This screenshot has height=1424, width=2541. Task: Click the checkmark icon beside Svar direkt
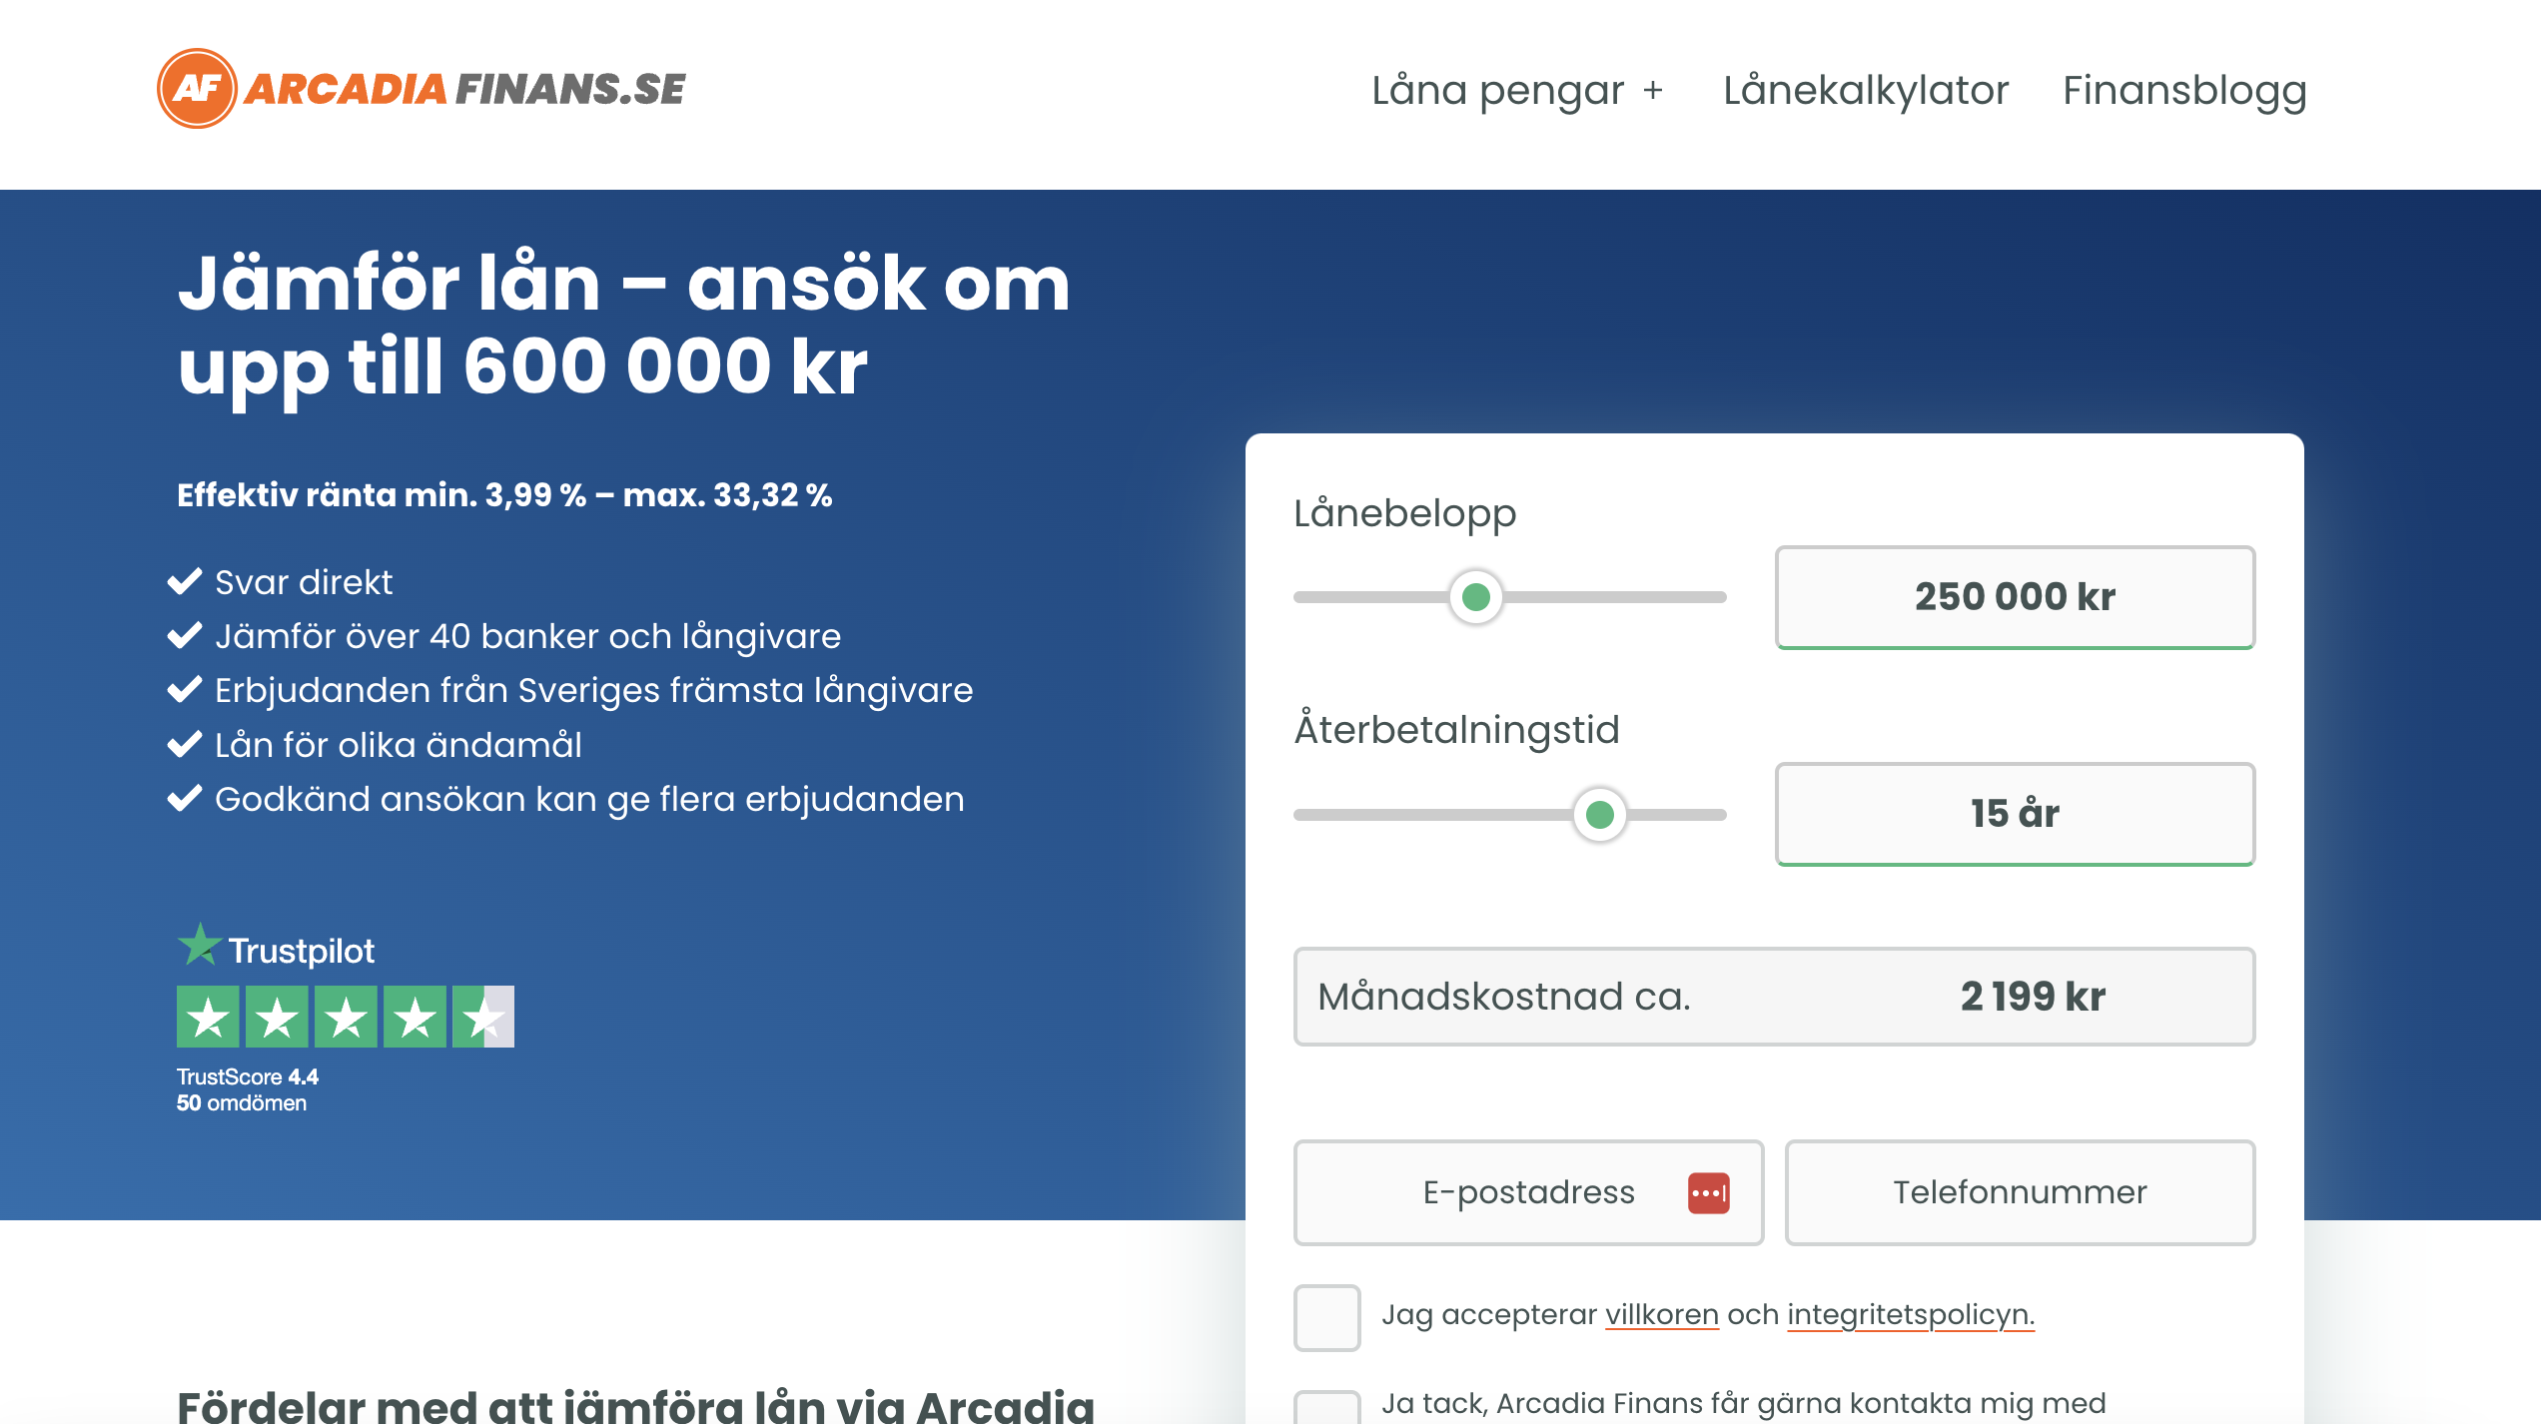click(x=185, y=581)
